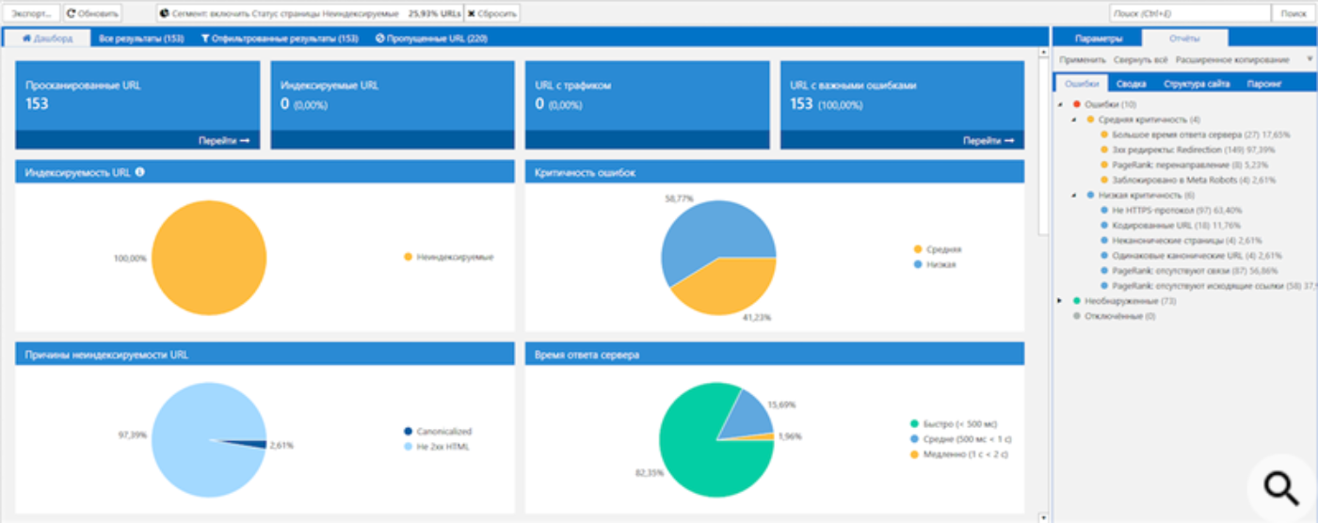Click the blocked icon on Пропущенные URL
This screenshot has height=523, width=1318.
[x=379, y=39]
